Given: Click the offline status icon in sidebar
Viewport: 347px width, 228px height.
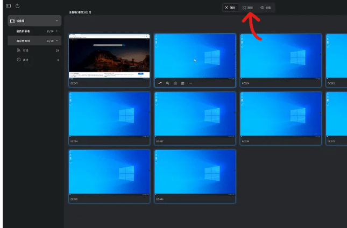Looking at the screenshot, I should (19, 60).
